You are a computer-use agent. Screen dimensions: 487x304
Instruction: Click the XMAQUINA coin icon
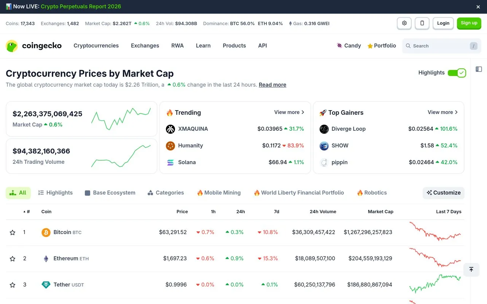click(x=170, y=129)
